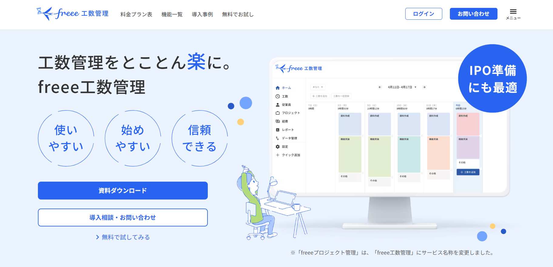This screenshot has width=553, height=267.
Task: Click next week arrow in mockup calendar
Action: 424,87
